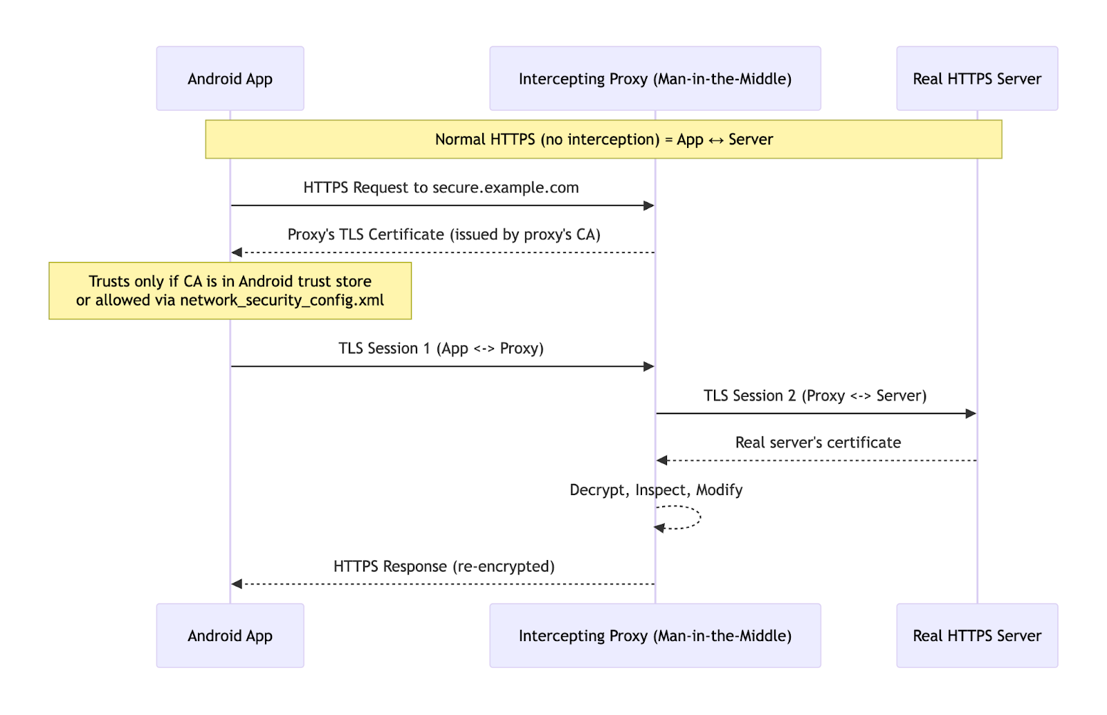The image size is (1107, 715).
Task: Click the Real HTTPS Server box at top
Action: coord(976,78)
